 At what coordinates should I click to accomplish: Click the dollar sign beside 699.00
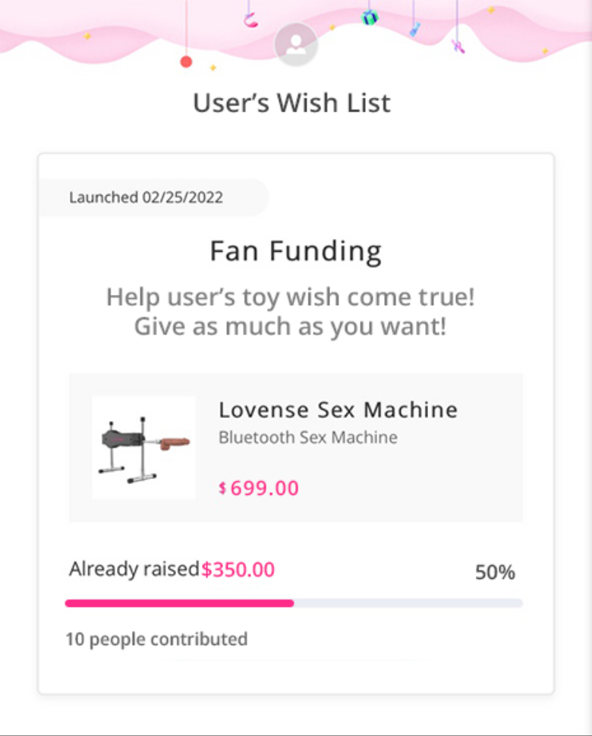pos(222,489)
